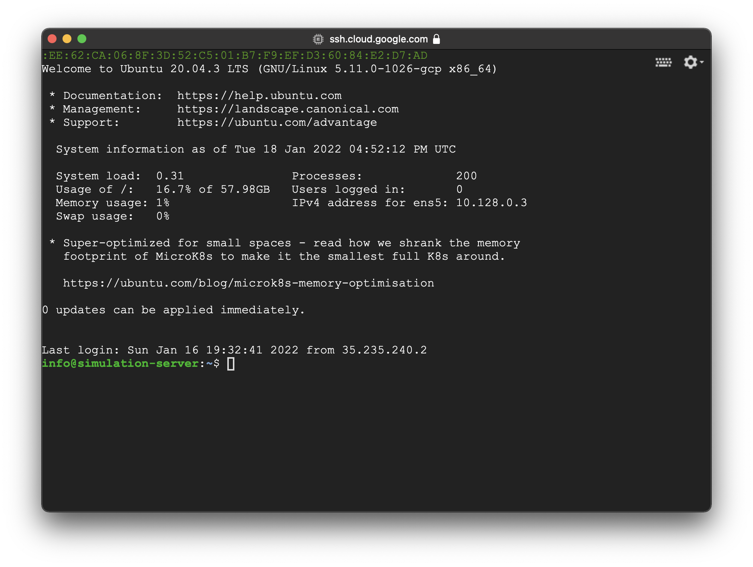Click the last login IP 35.235.240.2
753x567 pixels.
pos(384,350)
